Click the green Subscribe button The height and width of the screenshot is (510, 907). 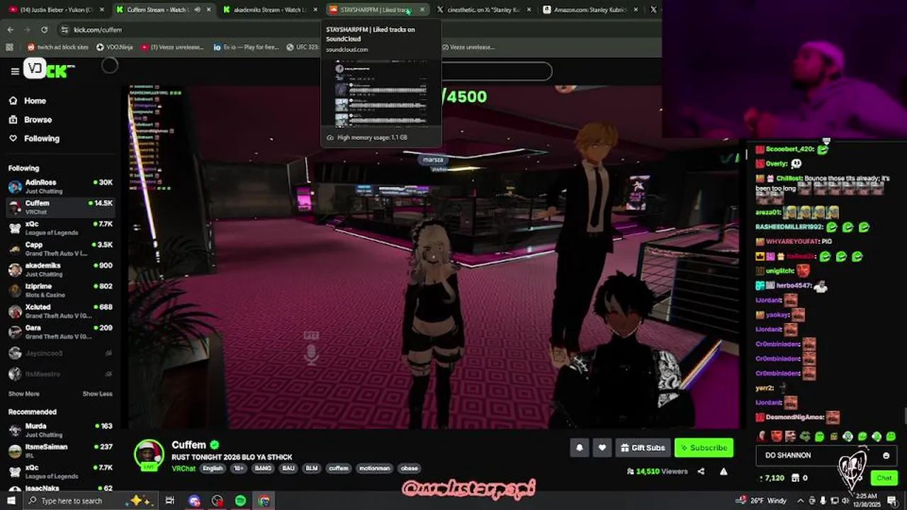[x=704, y=448]
